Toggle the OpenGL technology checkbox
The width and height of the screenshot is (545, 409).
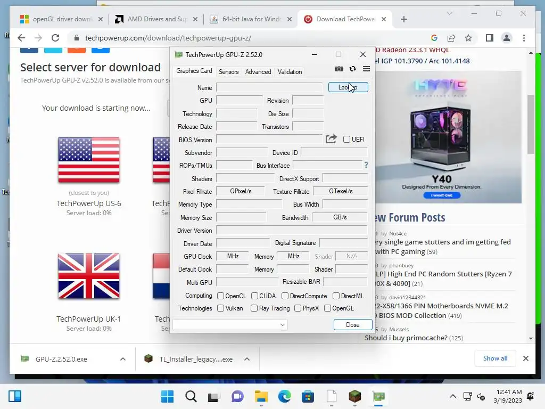pos(327,308)
